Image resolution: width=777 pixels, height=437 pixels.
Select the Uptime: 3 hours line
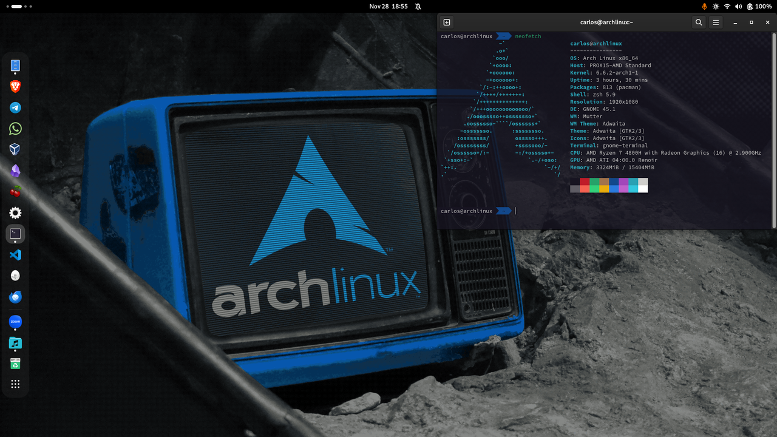coord(609,80)
